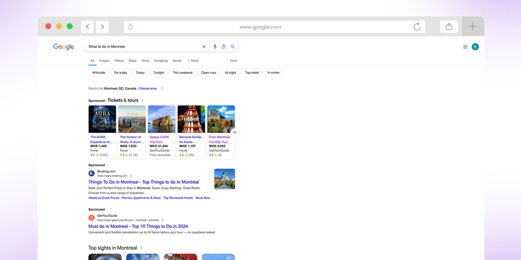Click the browser forward arrow button
This screenshot has height=260, width=521.
(102, 26)
